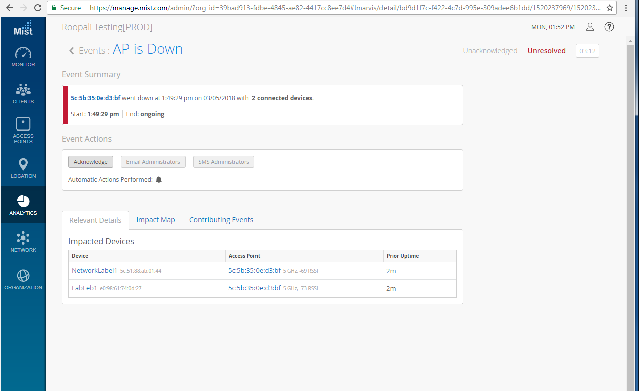639x391 pixels.
Task: Open the Contributing Events tab
Action: pyautogui.click(x=221, y=220)
